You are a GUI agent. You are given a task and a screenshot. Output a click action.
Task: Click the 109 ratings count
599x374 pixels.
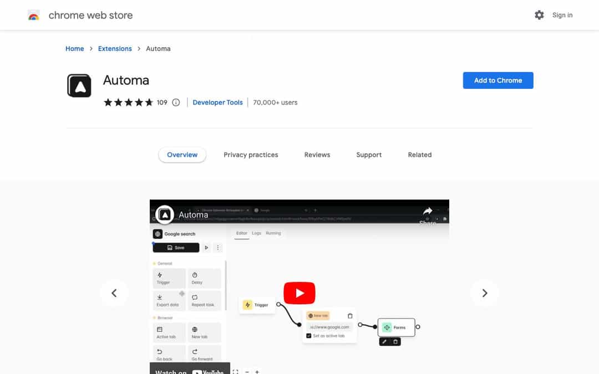coord(162,103)
